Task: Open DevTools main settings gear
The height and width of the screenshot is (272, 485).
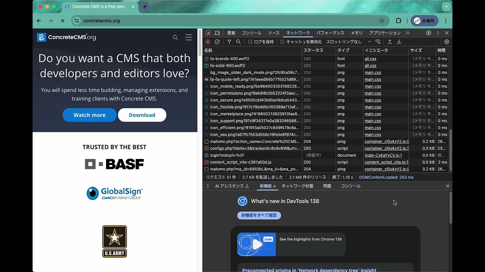Action: point(429,33)
